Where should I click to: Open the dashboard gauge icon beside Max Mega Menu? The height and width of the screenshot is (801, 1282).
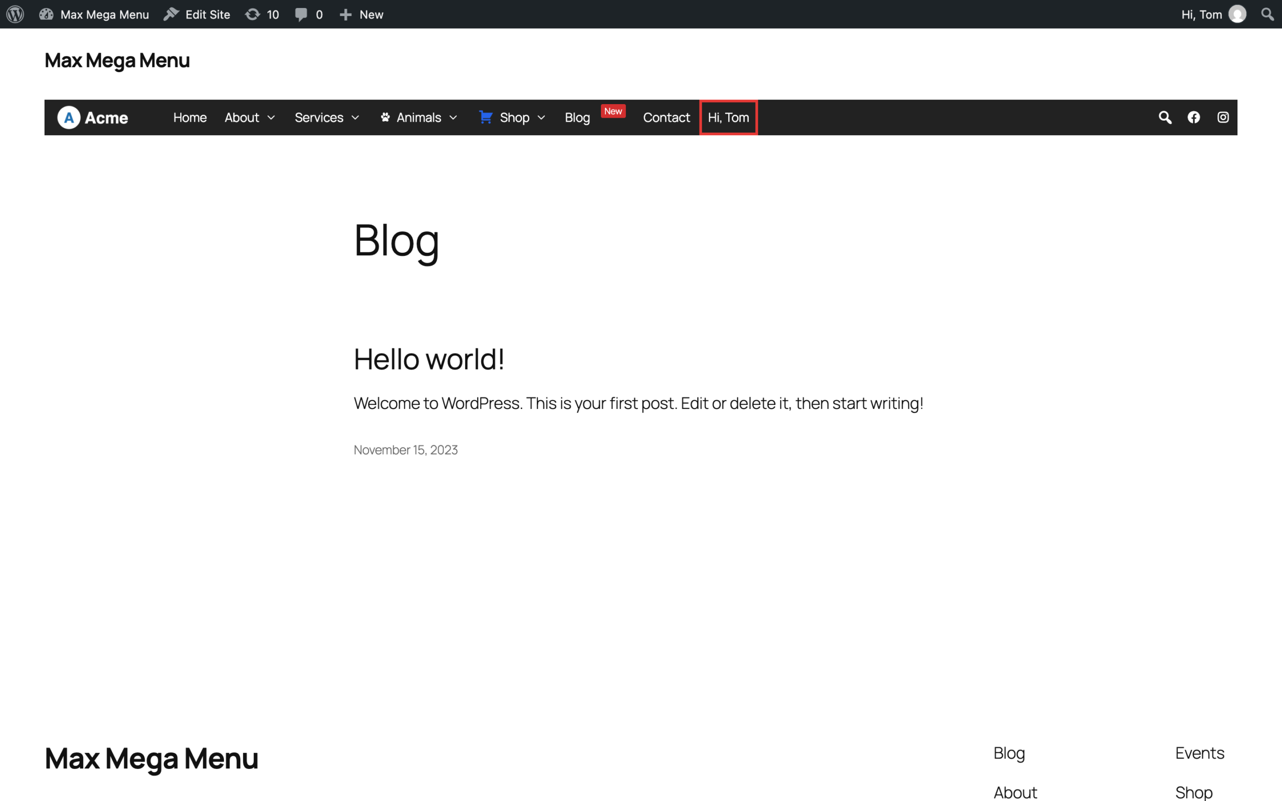[46, 15]
